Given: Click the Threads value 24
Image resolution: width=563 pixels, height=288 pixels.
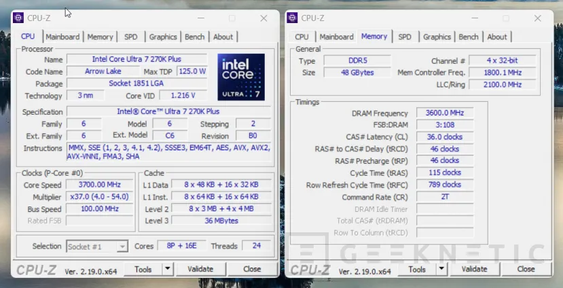Looking at the screenshot, I should (x=256, y=246).
